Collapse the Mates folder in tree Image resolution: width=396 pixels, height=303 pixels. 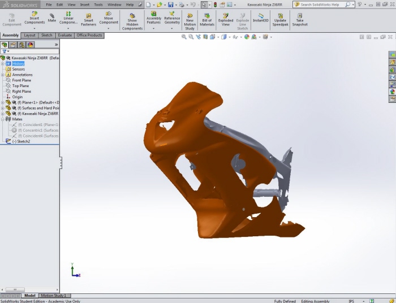(3, 119)
